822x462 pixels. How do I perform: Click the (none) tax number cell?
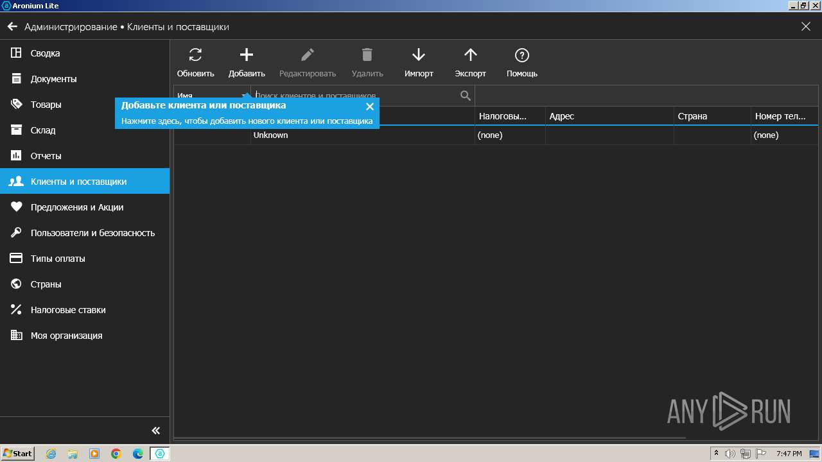pos(510,135)
